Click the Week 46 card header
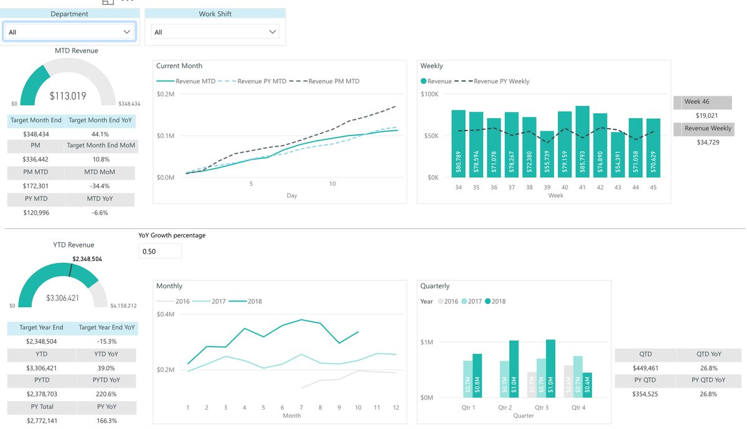This screenshot has width=747, height=429. click(703, 102)
